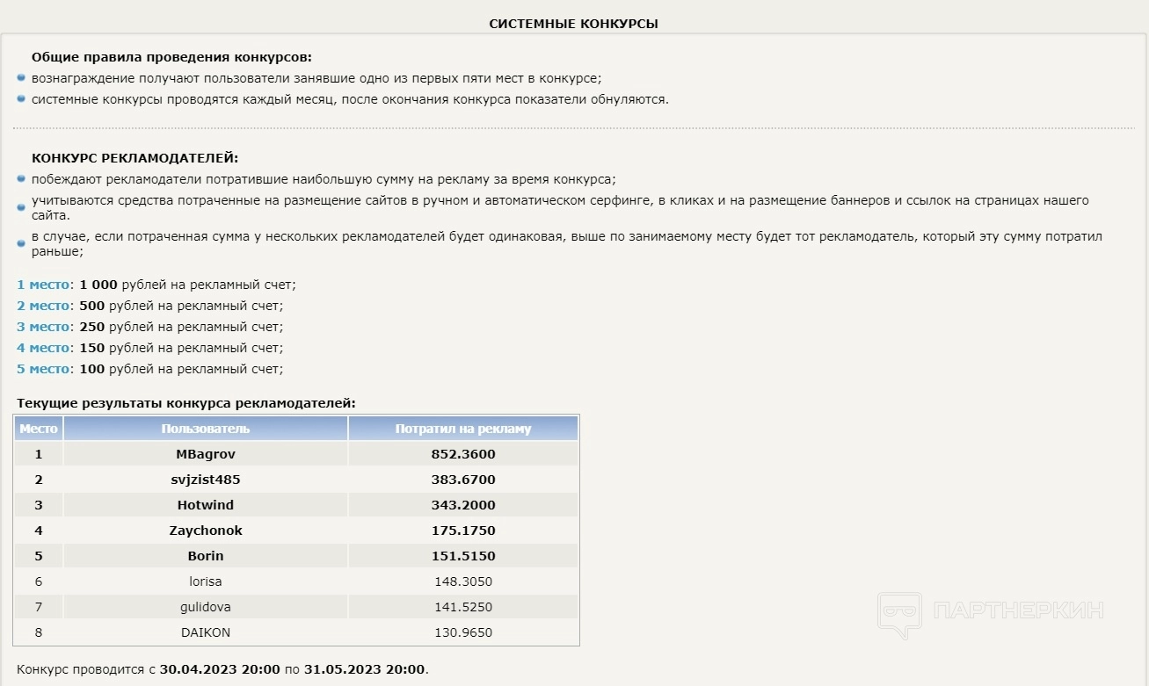
Task: Click the username DAIKON in row 8
Action: [x=206, y=632]
